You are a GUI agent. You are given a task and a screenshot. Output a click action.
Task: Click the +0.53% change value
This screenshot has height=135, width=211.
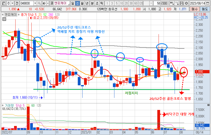(39, 9)
